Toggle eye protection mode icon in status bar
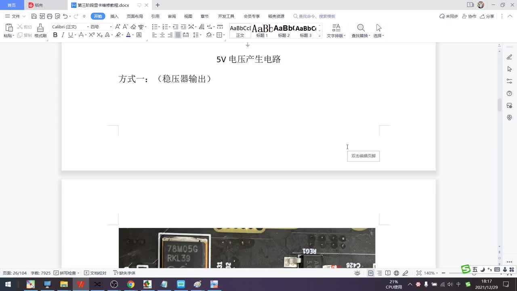The image size is (517, 291). point(357,273)
